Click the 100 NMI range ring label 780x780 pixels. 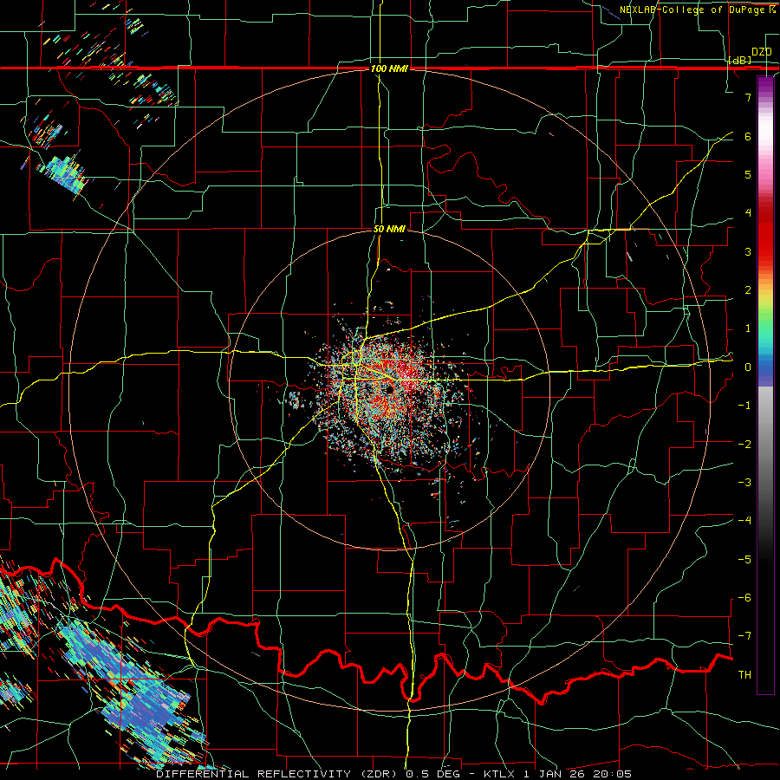388,68
